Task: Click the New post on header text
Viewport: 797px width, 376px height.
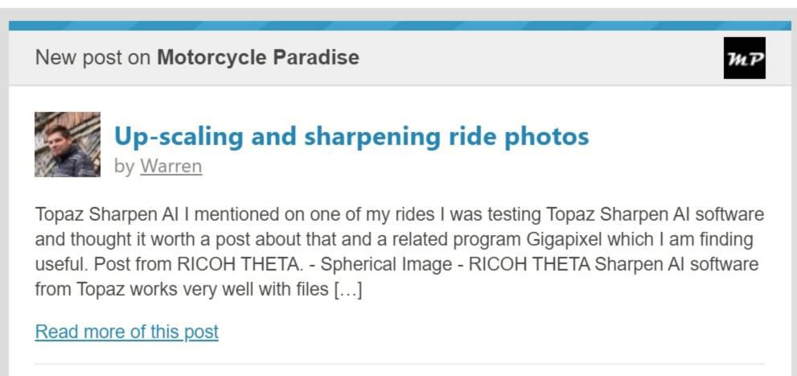Action: point(93,57)
